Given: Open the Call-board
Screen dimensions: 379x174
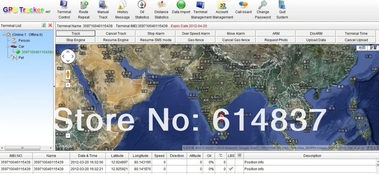Looking at the screenshot, I should pos(243,8).
